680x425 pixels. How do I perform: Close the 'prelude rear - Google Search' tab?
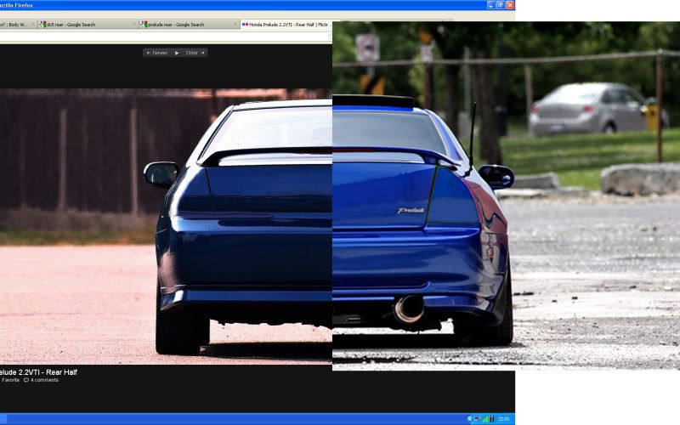pyautogui.click(x=235, y=25)
